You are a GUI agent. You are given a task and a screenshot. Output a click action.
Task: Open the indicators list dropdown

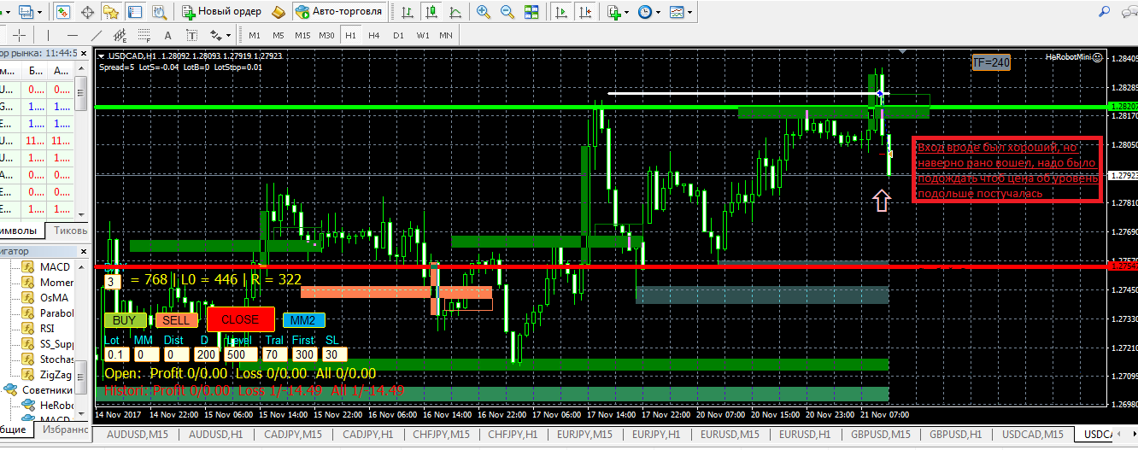pos(618,12)
